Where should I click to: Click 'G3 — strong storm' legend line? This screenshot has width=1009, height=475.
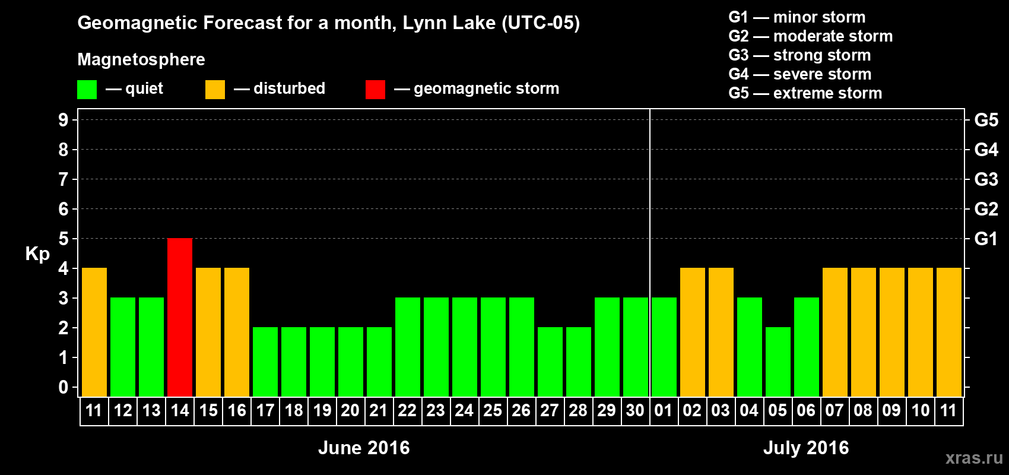[799, 55]
